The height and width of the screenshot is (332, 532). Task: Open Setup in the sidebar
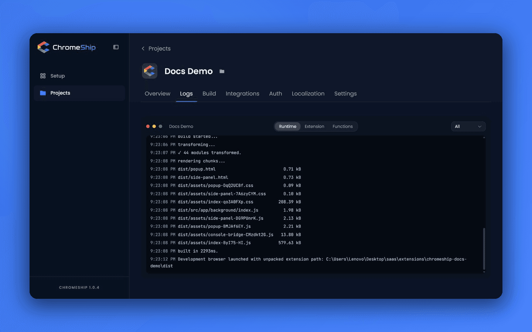tap(79, 76)
